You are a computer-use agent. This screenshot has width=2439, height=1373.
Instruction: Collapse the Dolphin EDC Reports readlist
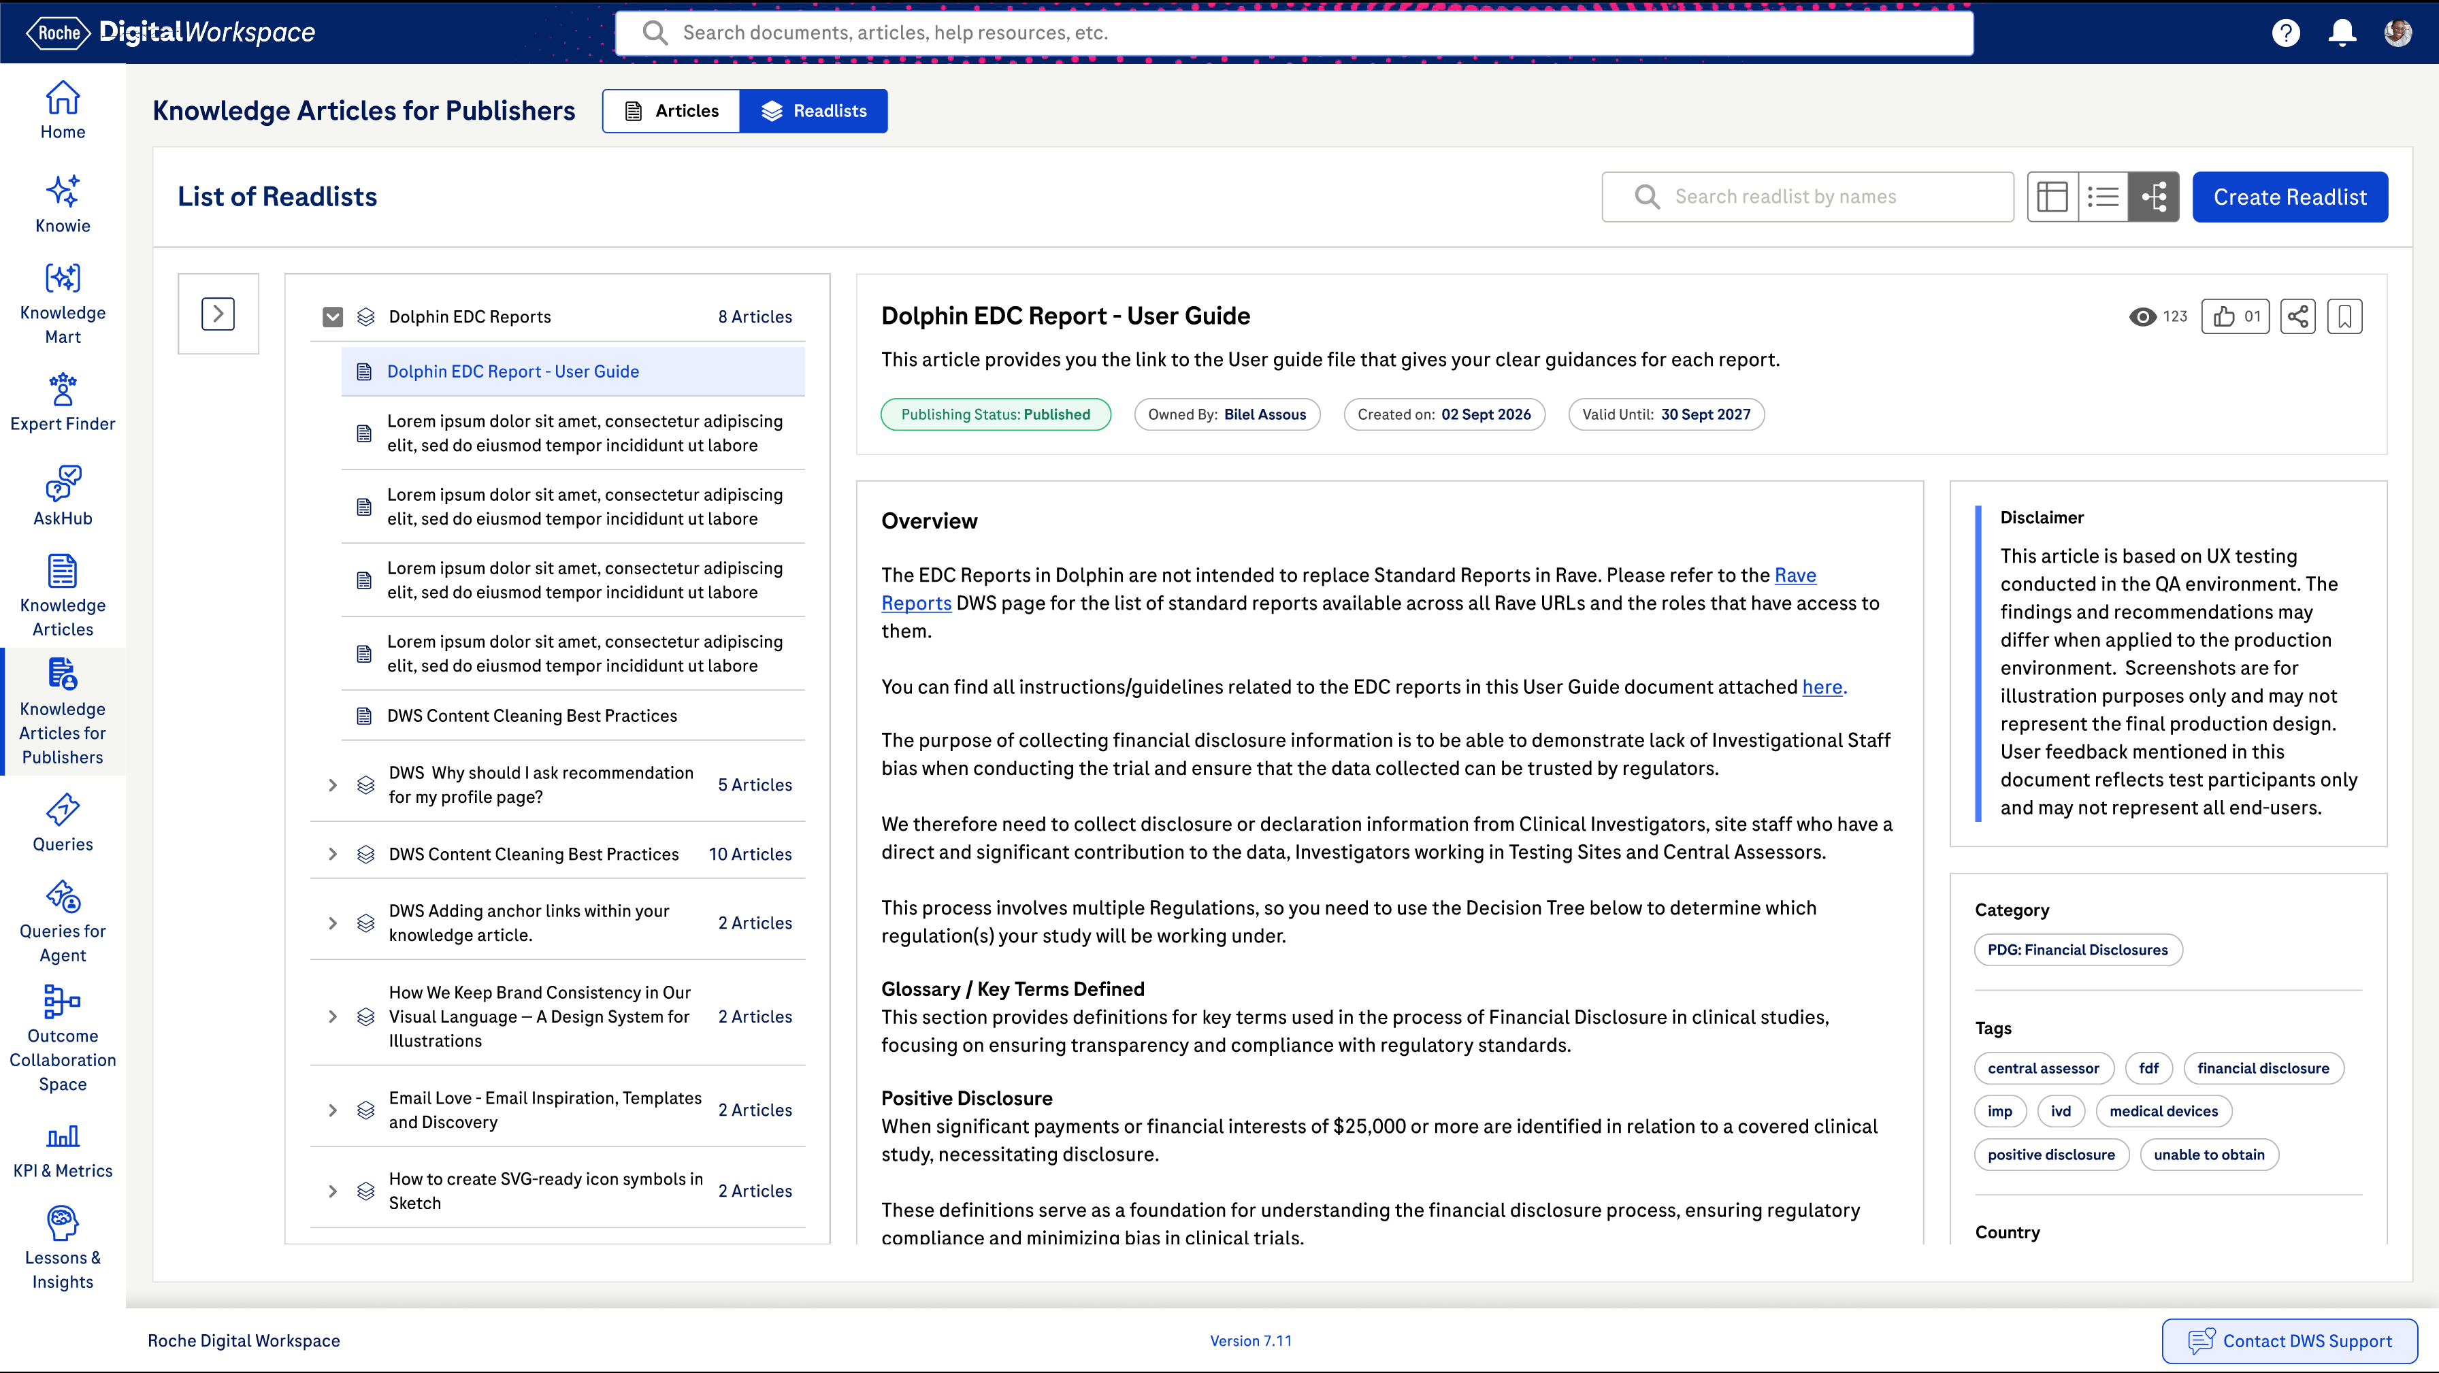click(332, 316)
